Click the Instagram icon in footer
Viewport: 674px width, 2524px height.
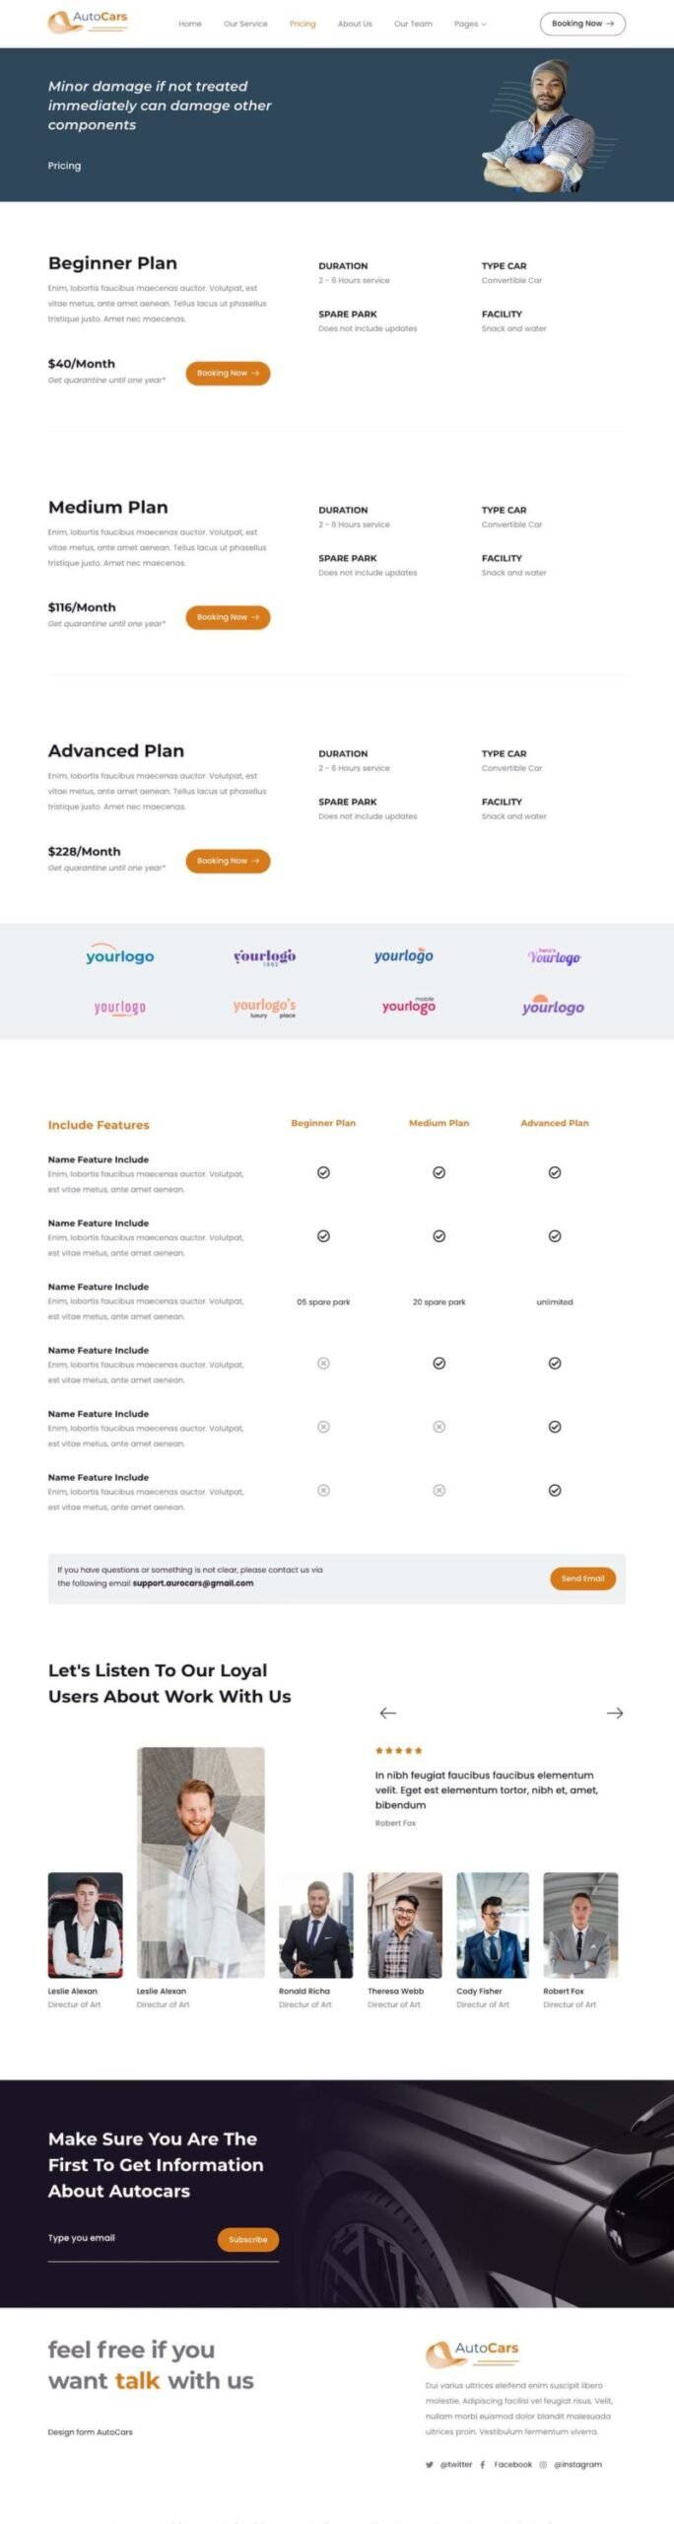click(543, 2464)
